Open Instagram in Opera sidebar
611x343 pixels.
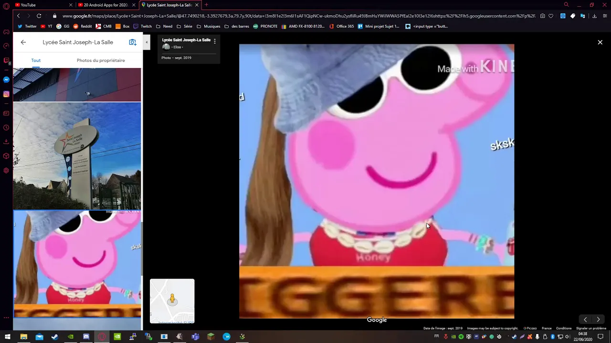[6, 94]
